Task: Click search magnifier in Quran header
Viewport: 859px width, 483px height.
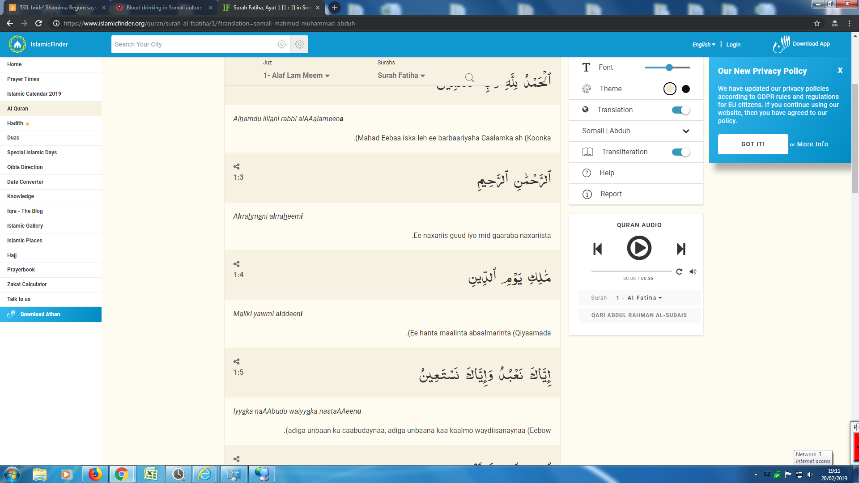Action: (469, 78)
